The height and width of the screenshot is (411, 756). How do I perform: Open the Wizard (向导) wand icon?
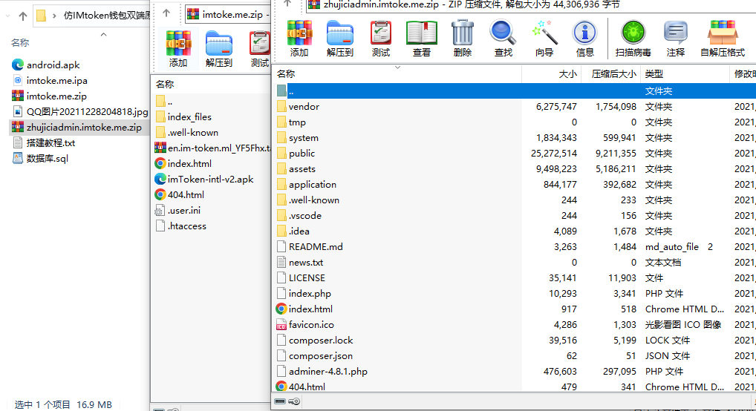pyautogui.click(x=544, y=39)
